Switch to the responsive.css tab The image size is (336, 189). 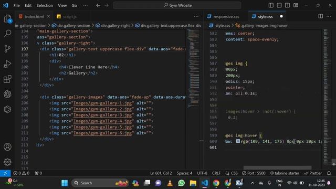coord(226,16)
